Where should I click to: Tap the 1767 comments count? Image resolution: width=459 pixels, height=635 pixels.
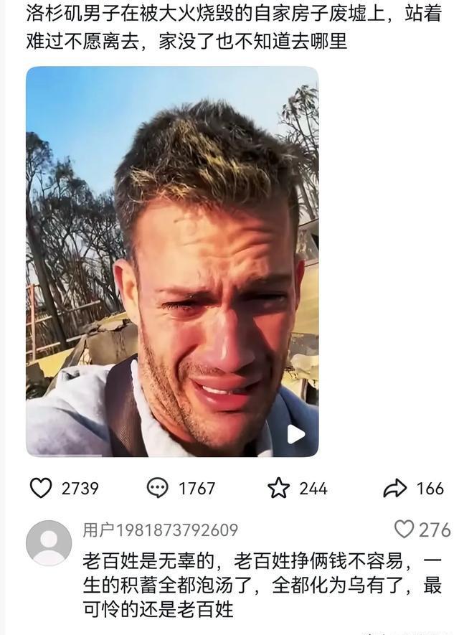coord(197,489)
